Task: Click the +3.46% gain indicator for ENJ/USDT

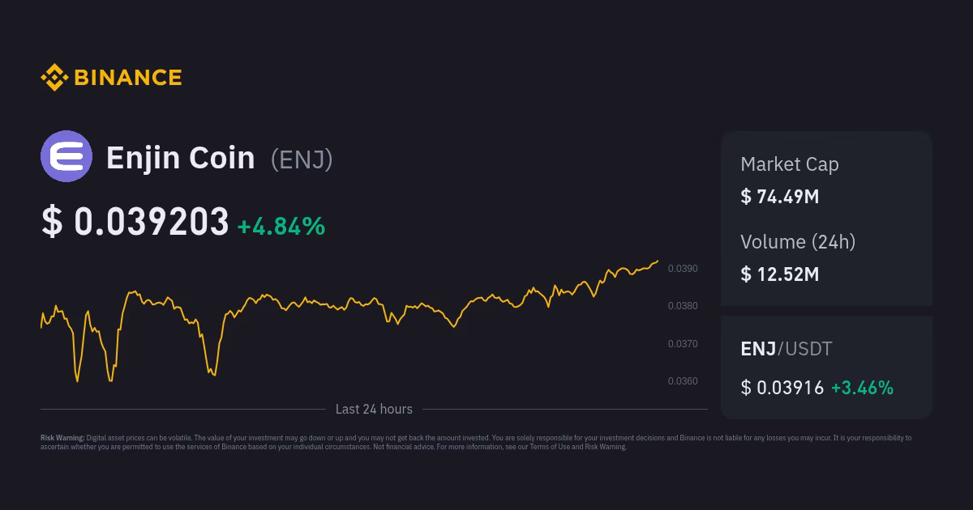Action: click(863, 387)
